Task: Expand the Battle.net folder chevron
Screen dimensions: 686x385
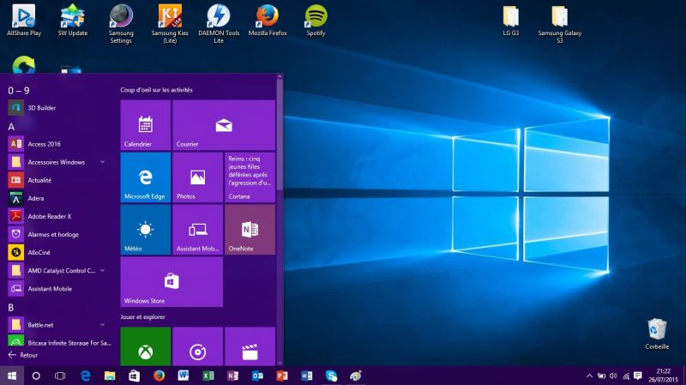Action: click(102, 325)
